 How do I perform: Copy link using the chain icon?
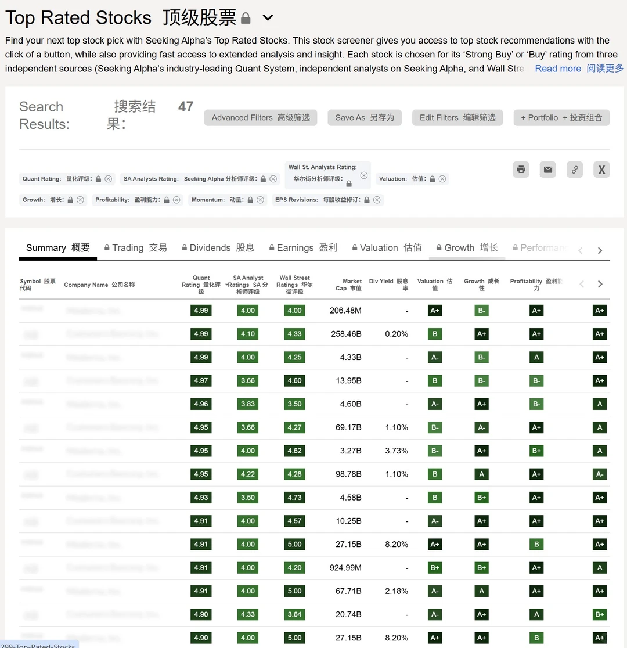[575, 170]
